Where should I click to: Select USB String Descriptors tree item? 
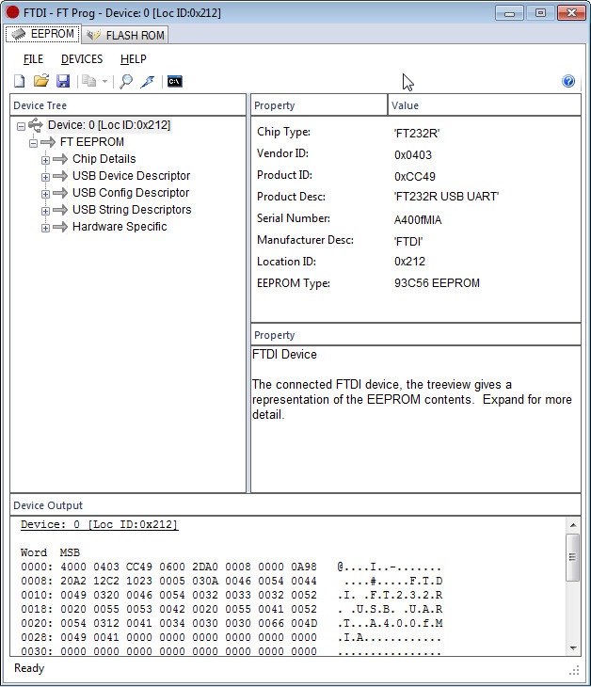click(132, 210)
